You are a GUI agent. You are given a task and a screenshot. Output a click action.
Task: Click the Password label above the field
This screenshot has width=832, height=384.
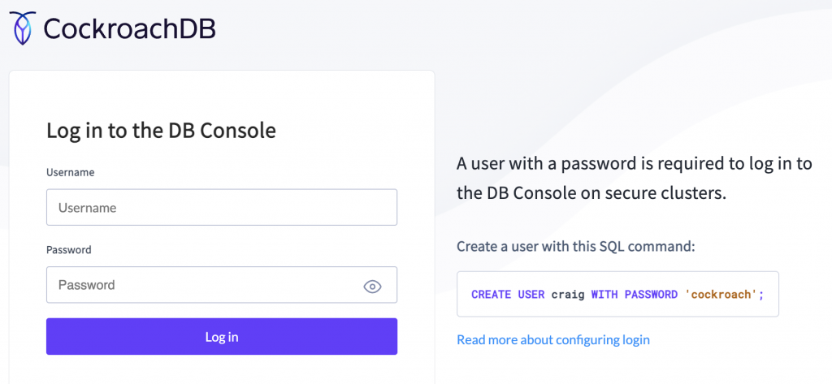click(69, 250)
